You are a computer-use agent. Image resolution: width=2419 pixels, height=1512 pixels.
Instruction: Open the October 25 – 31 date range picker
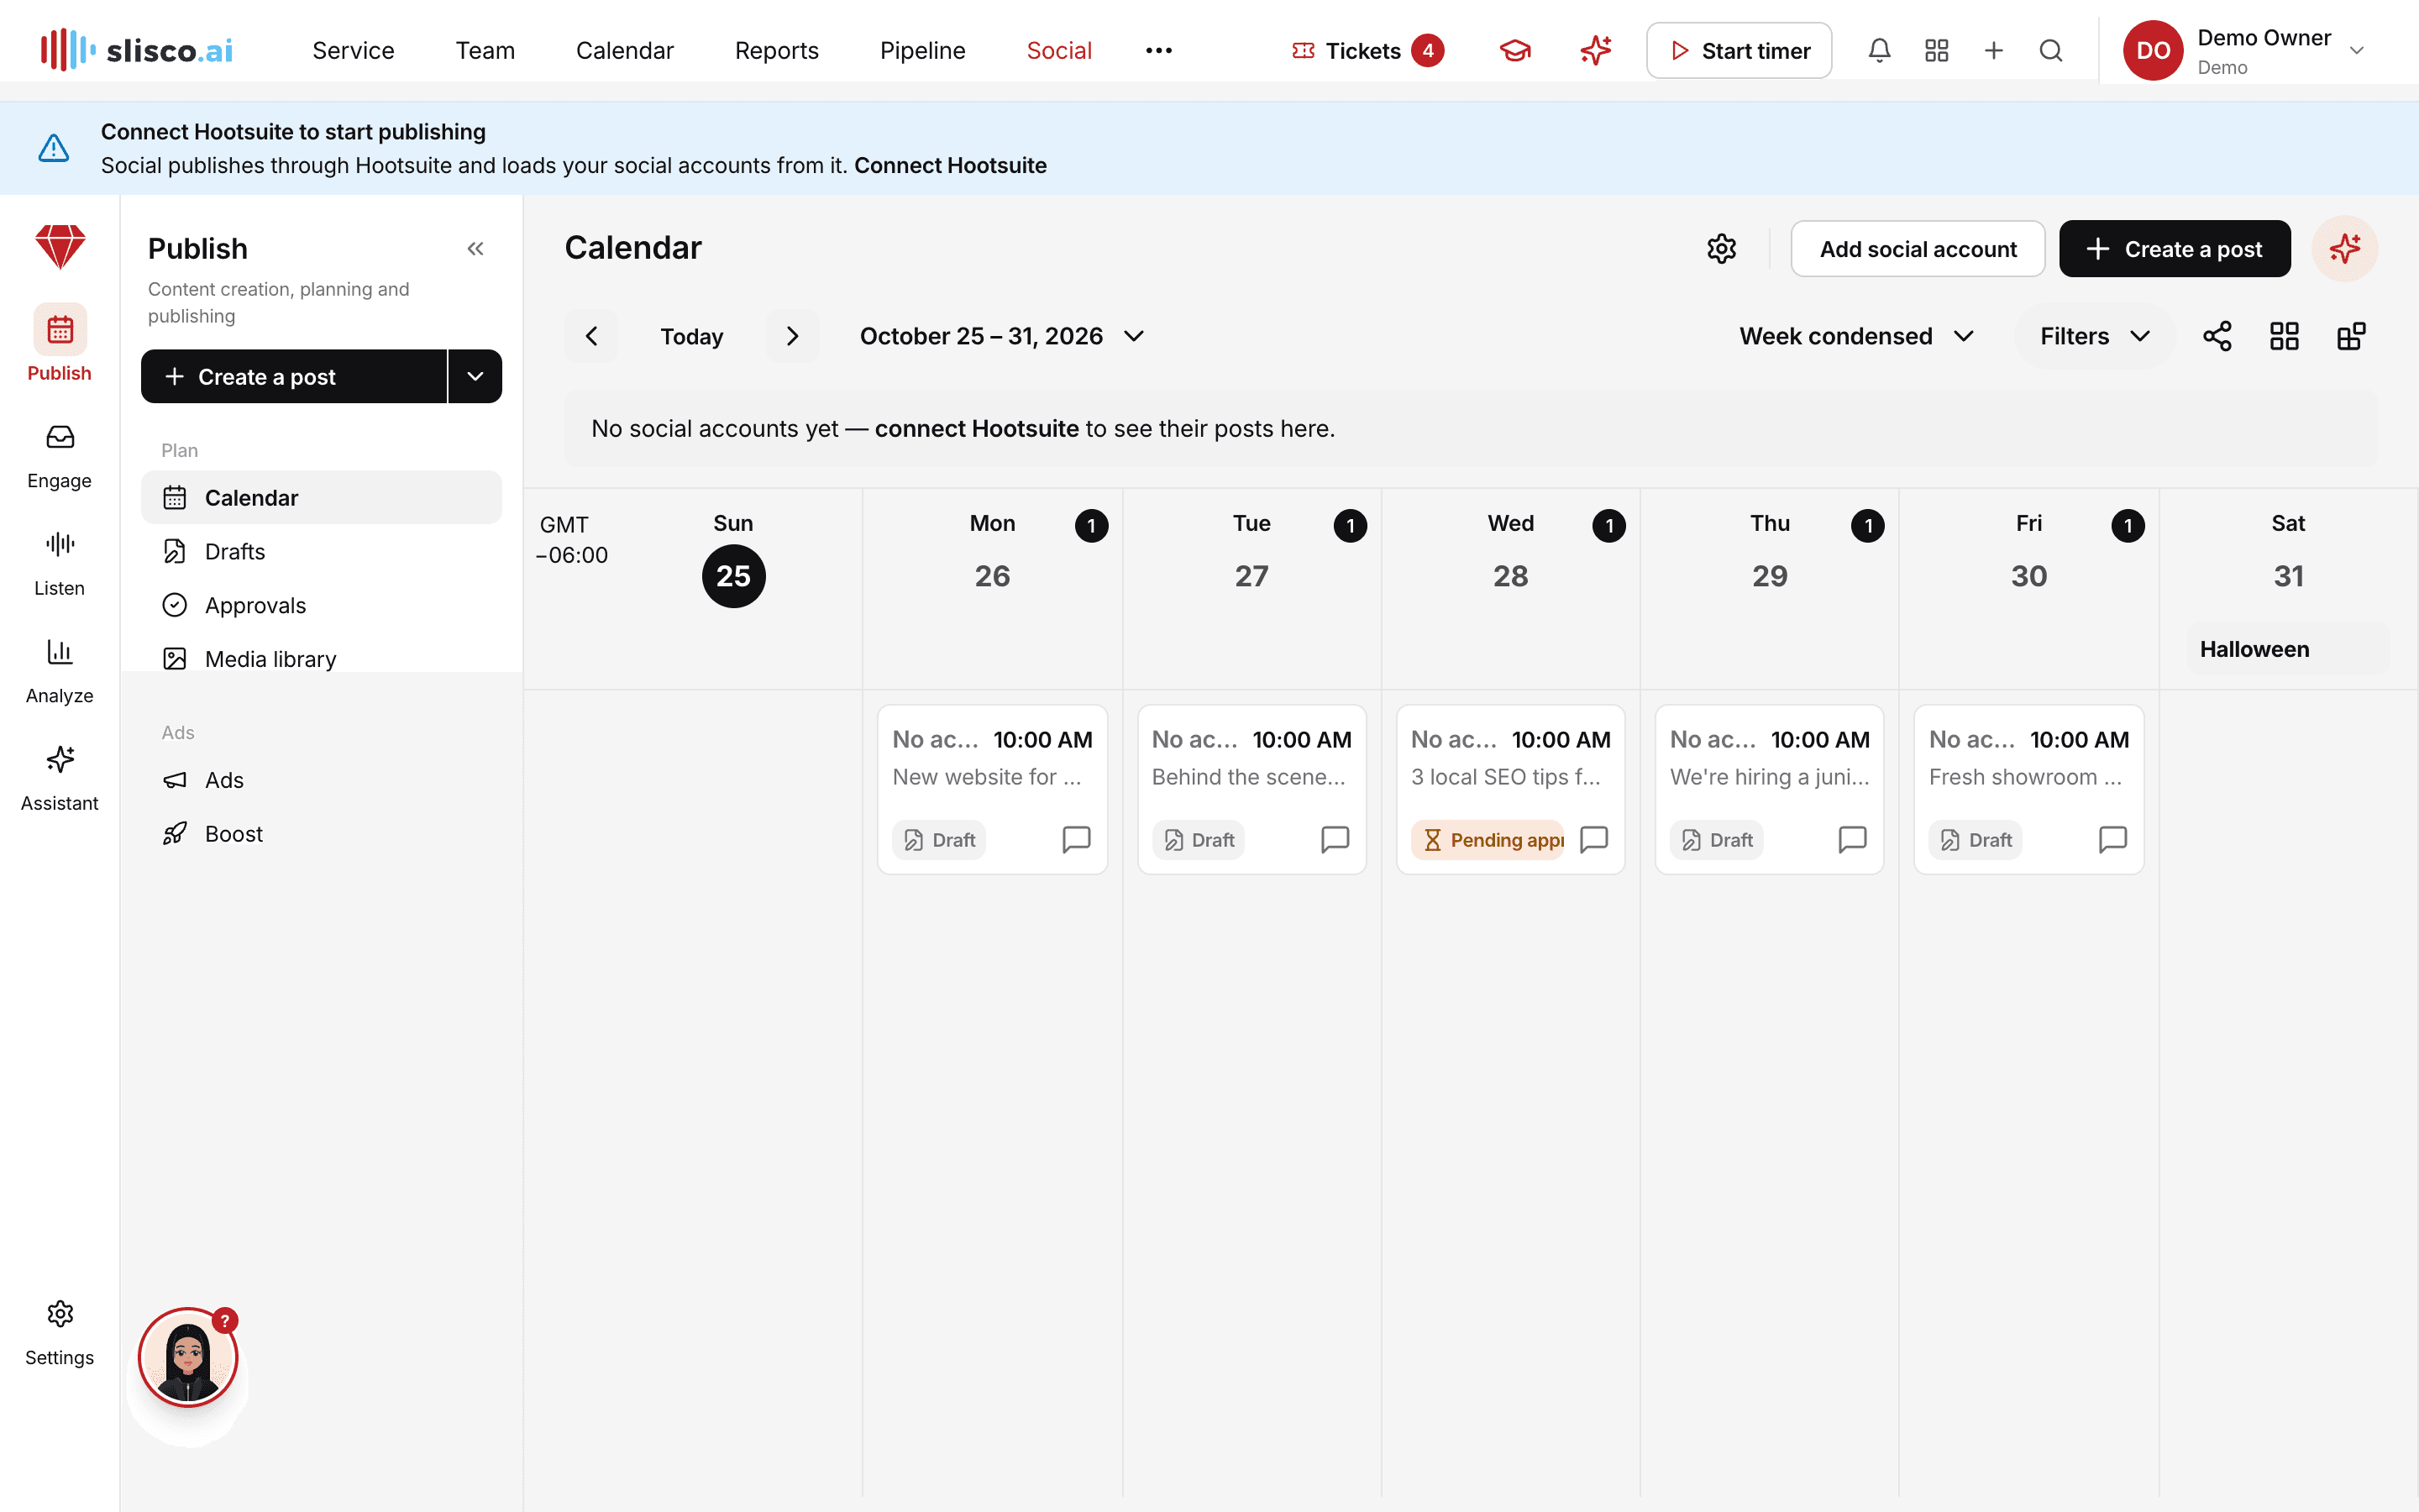coord(1001,336)
